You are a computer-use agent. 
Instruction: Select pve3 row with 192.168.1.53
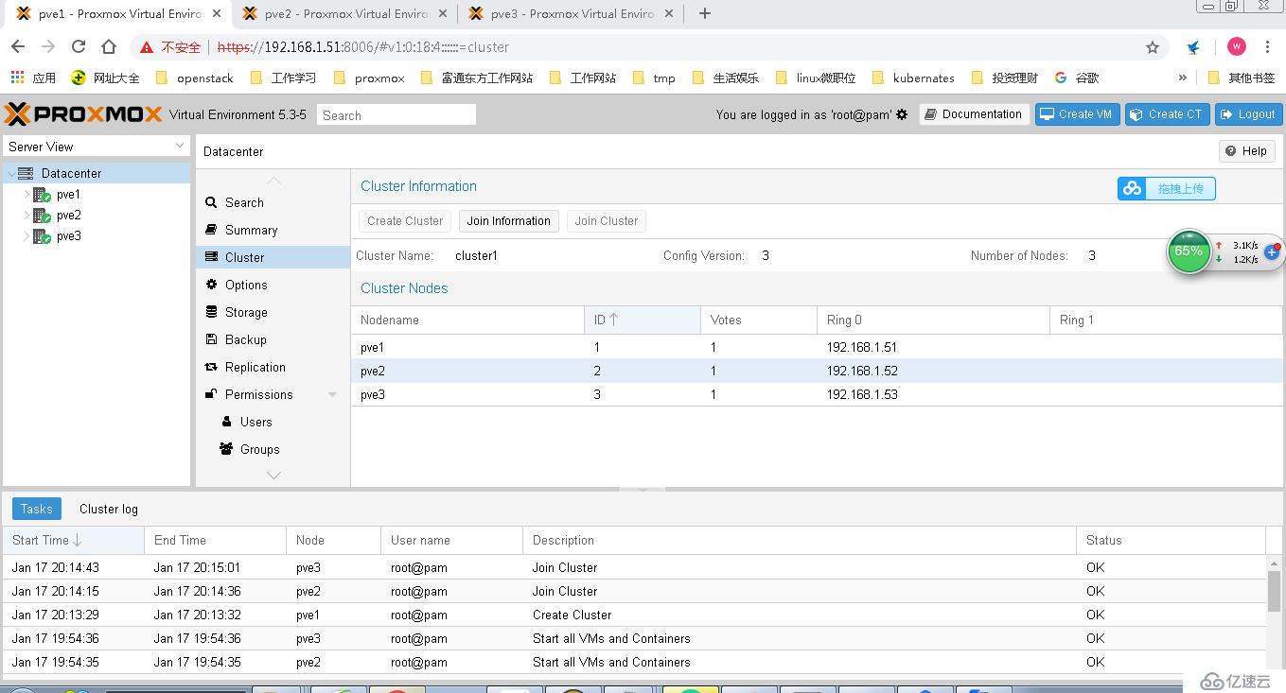(817, 394)
